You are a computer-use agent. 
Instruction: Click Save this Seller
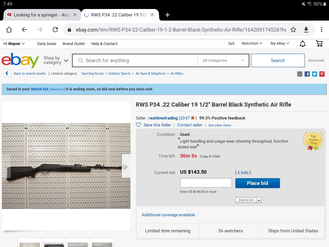tap(157, 125)
